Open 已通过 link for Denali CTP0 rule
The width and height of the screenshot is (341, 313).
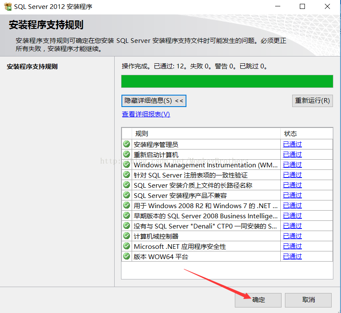pos(292,226)
